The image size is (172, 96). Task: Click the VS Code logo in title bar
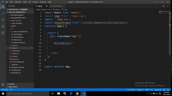tap(2, 2)
